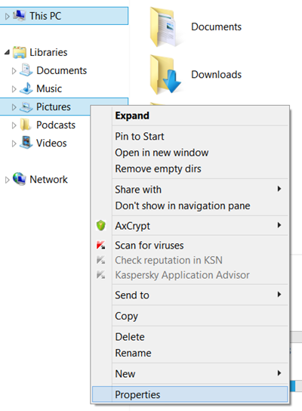Select Documents library in the tree
This screenshot has height=411, width=302.
[62, 70]
